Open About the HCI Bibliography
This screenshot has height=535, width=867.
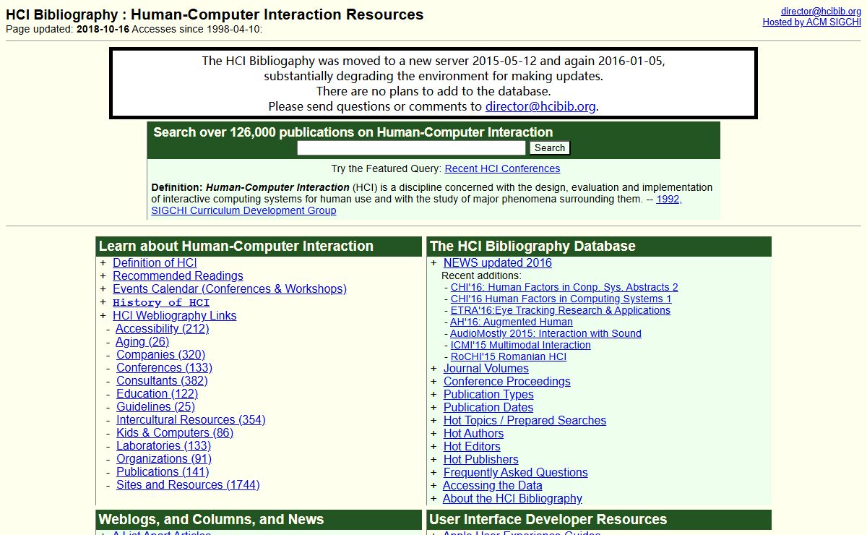coord(512,499)
